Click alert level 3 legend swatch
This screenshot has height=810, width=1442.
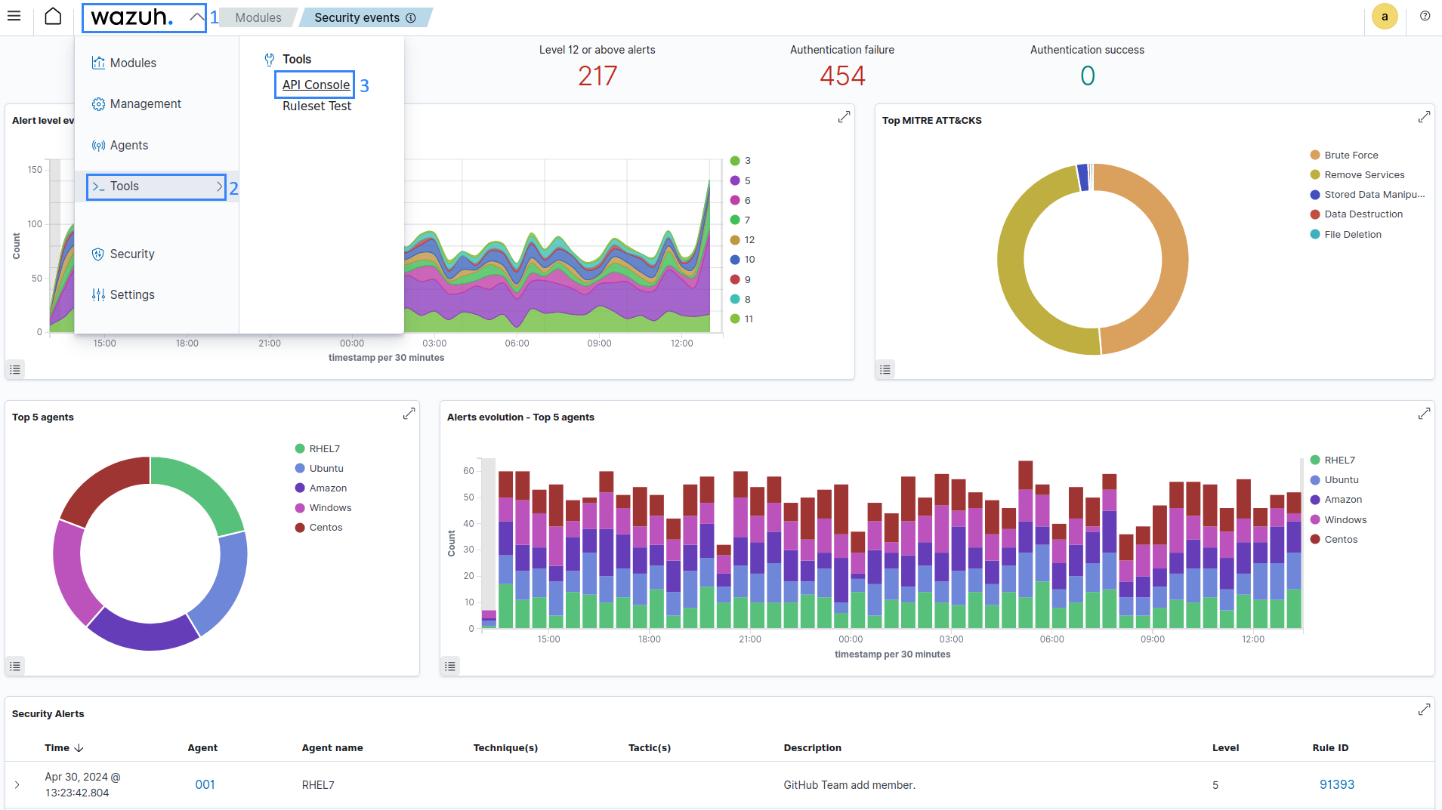click(735, 161)
